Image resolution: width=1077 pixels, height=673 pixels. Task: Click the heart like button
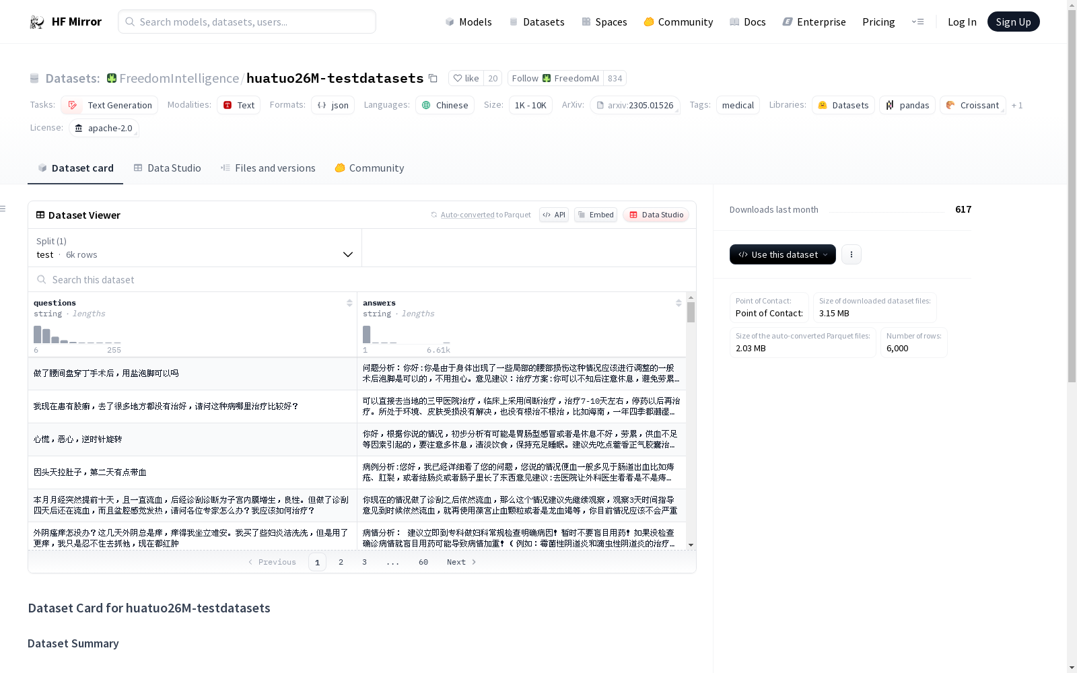coord(466,79)
